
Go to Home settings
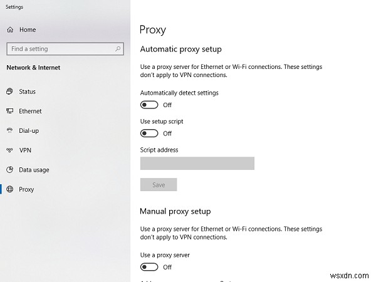tap(28, 29)
